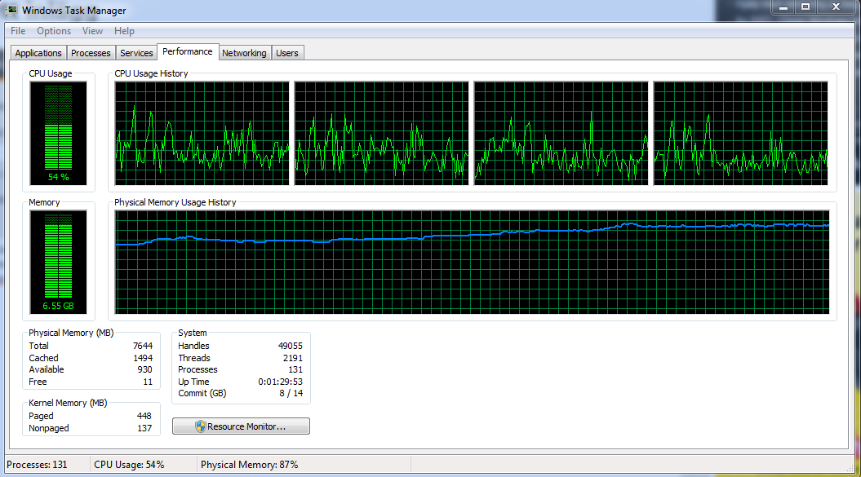Minimize the Task Manager window

[783, 7]
